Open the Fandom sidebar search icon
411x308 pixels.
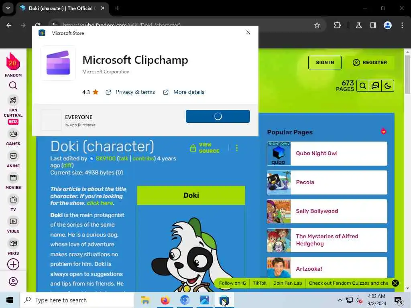click(x=13, y=86)
